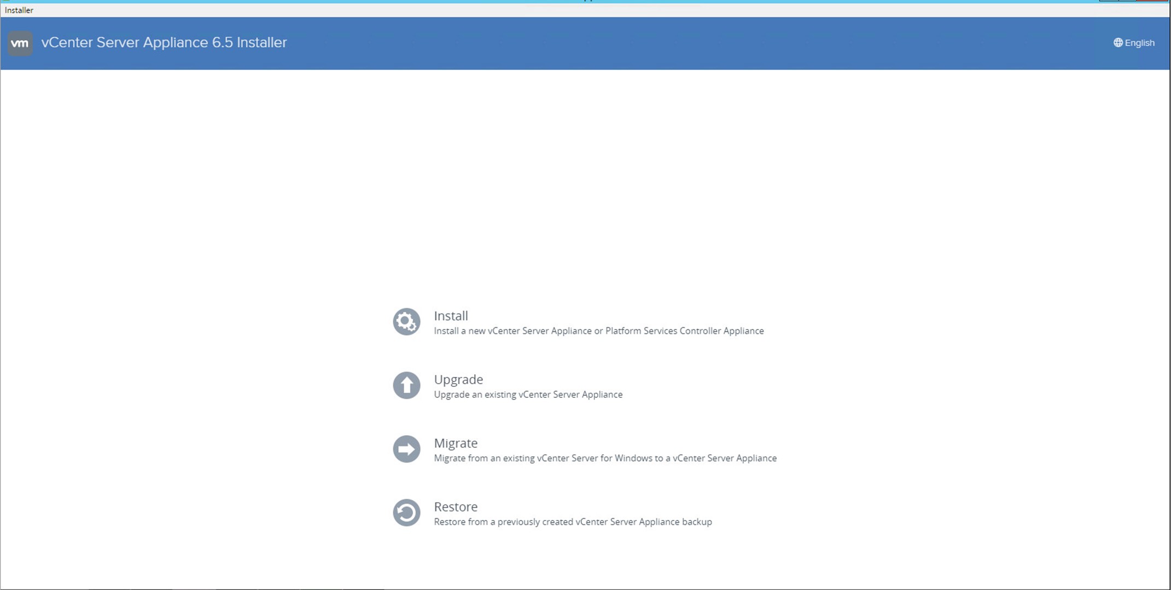Click 'Migrate from an existing vCenter Server' description
This screenshot has width=1171, height=590.
(605, 458)
